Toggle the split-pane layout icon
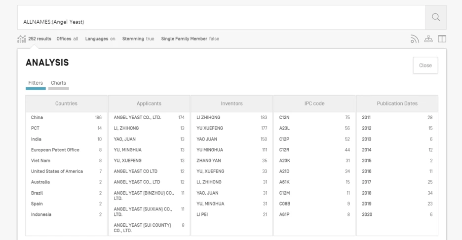462x240 pixels. (442, 39)
